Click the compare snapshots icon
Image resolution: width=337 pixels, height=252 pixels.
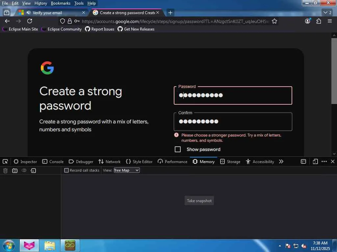pos(24,170)
